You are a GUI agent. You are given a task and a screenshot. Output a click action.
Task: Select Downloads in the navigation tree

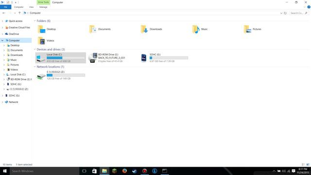tap(17, 55)
